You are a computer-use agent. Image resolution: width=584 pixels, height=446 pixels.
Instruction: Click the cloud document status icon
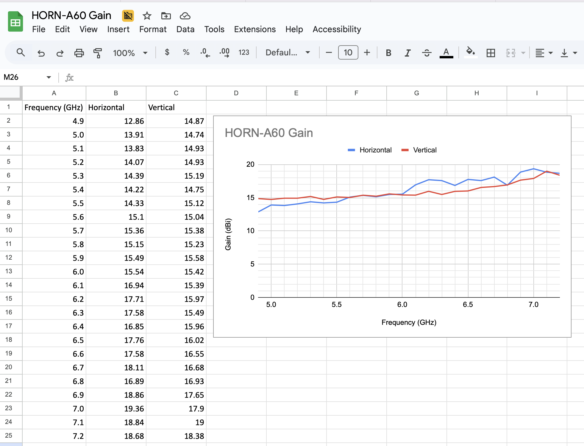pos(185,16)
